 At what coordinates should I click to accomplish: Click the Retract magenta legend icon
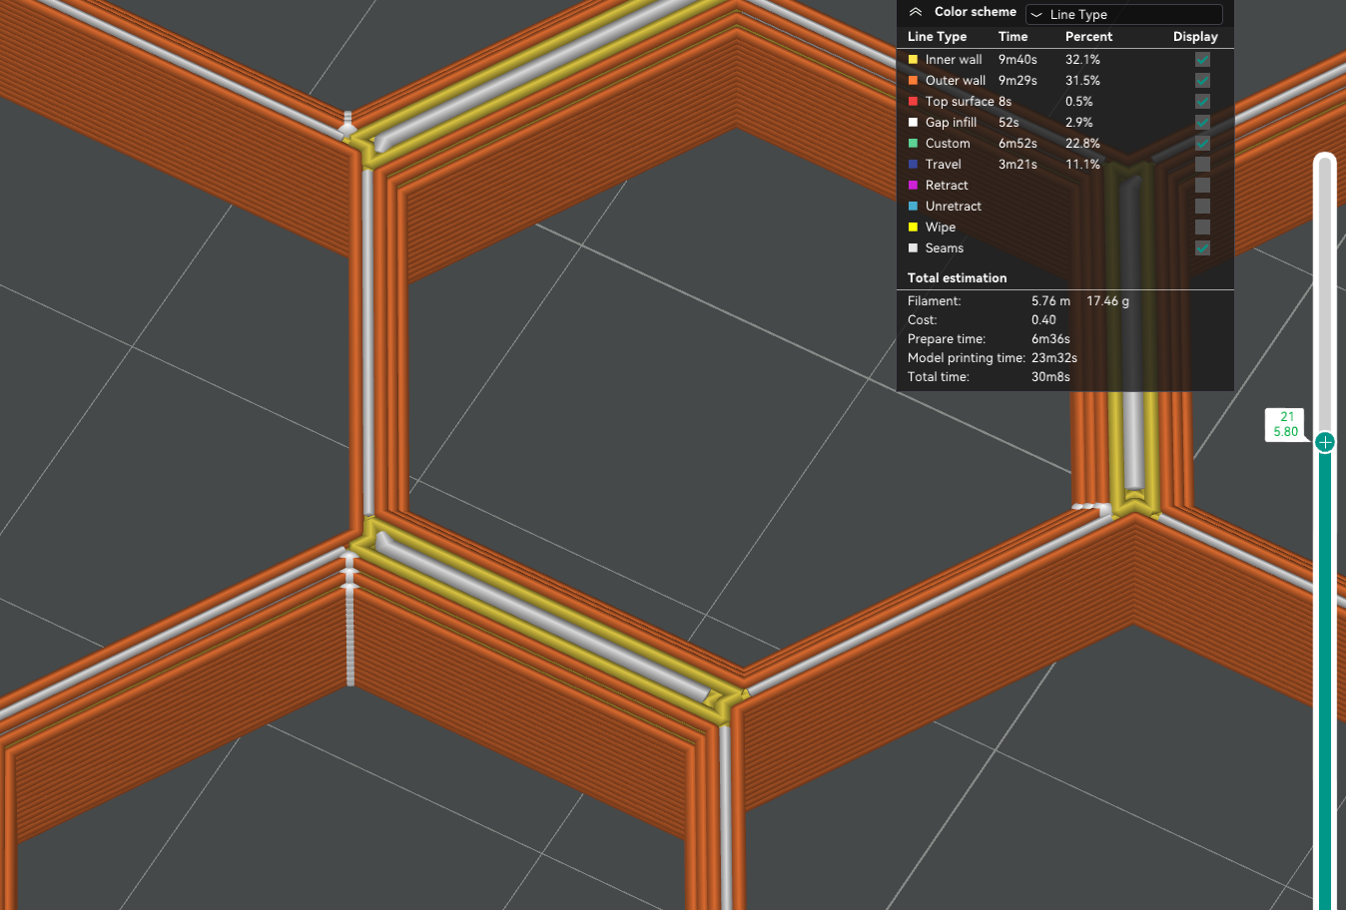point(913,185)
